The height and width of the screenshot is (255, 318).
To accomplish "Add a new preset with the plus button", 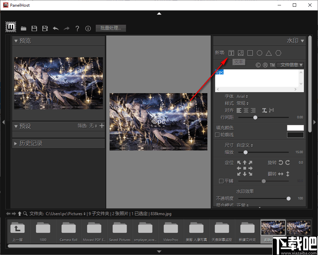I will (x=102, y=126).
